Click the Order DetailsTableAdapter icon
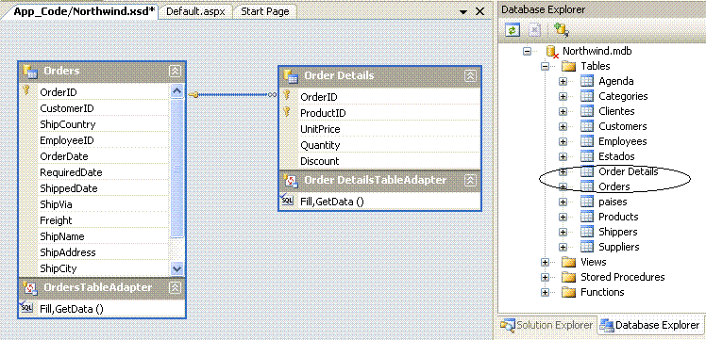The height and width of the screenshot is (340, 706). (x=291, y=181)
